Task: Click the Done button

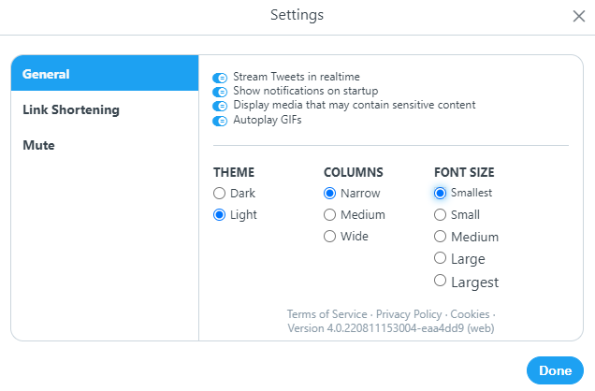Action: click(555, 370)
